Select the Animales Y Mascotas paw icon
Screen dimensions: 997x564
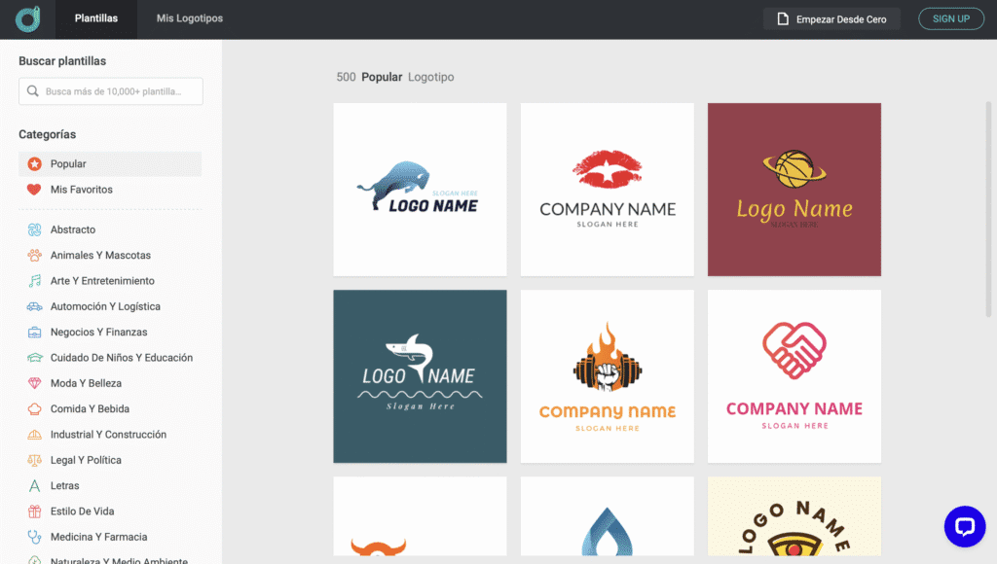point(34,256)
